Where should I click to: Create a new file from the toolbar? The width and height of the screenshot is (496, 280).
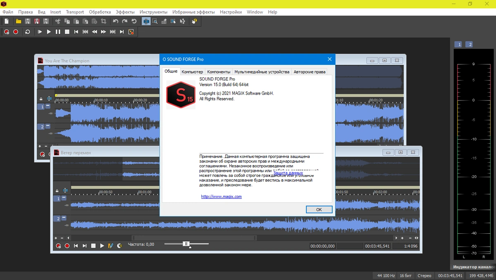tap(7, 21)
